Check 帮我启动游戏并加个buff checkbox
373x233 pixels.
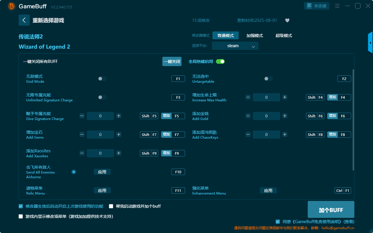(111, 206)
